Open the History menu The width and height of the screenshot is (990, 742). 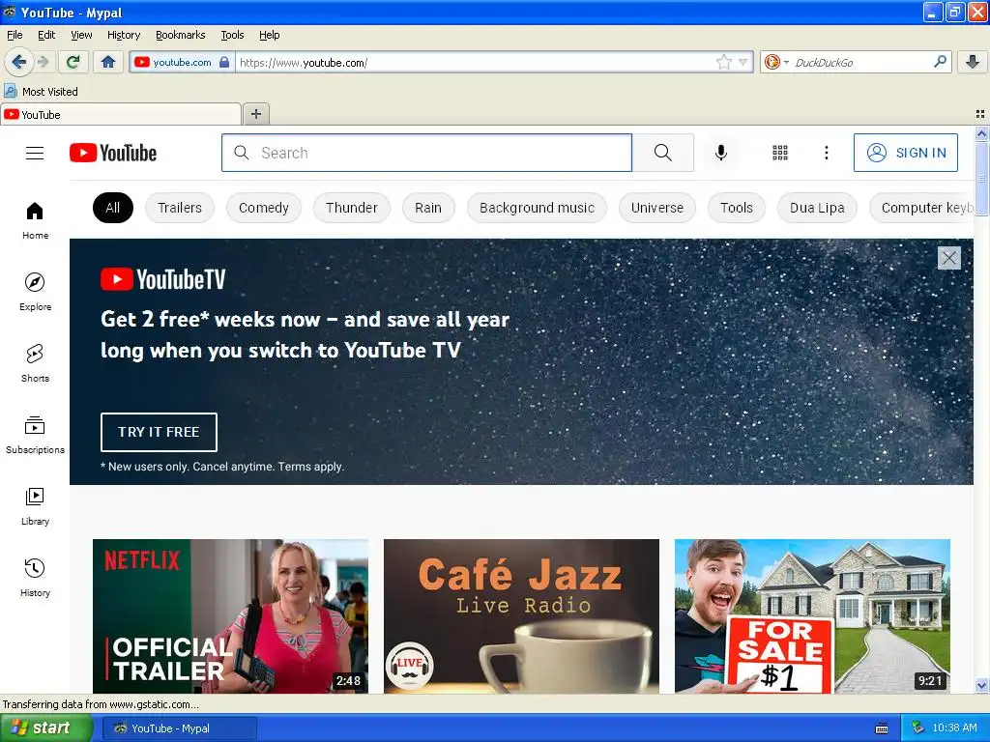tap(123, 35)
